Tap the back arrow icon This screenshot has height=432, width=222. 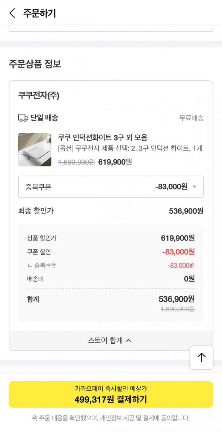[x=12, y=13]
